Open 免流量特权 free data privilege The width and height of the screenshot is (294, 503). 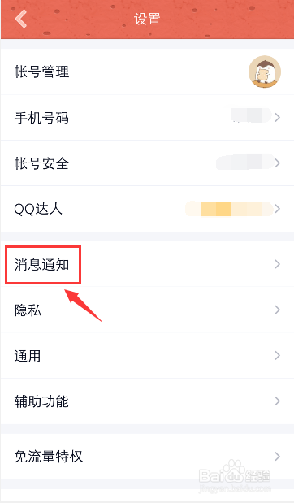click(x=147, y=457)
